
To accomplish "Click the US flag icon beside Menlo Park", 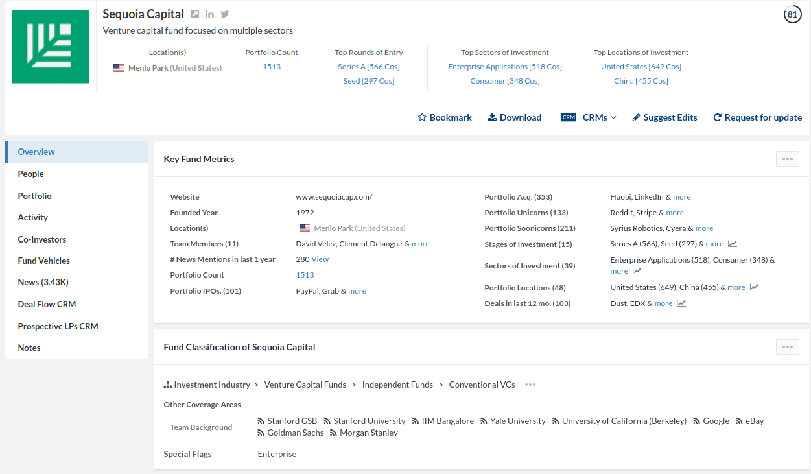I will (x=305, y=228).
